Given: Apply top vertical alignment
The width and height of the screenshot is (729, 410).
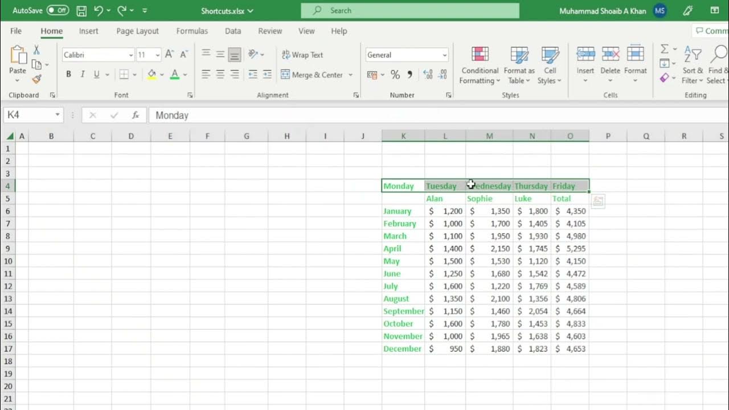Looking at the screenshot, I should [206, 55].
